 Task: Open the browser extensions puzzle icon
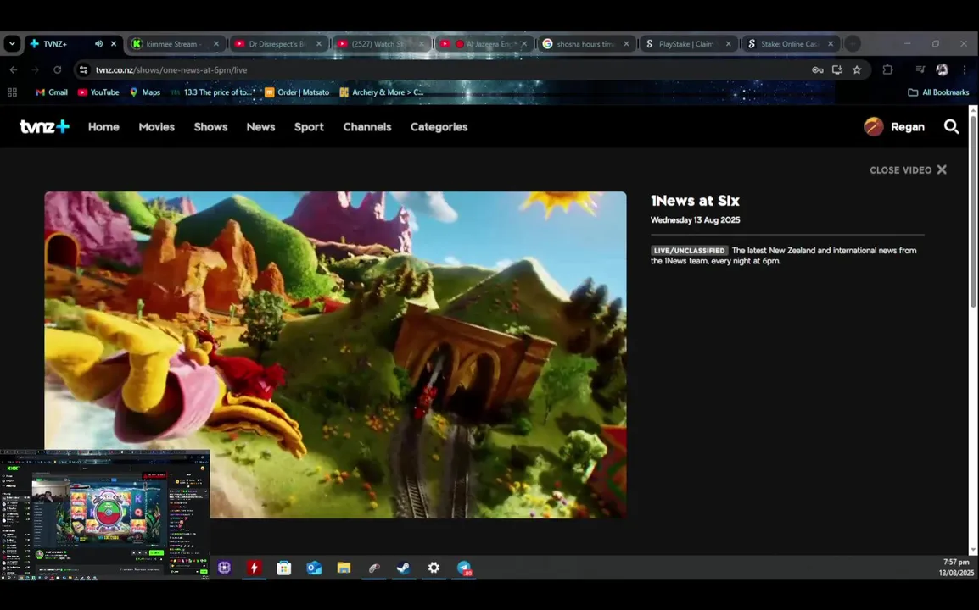887,69
